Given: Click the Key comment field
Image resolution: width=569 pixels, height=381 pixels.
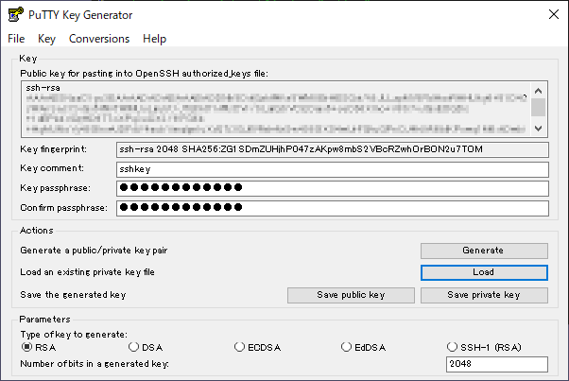Looking at the screenshot, I should click(x=333, y=169).
